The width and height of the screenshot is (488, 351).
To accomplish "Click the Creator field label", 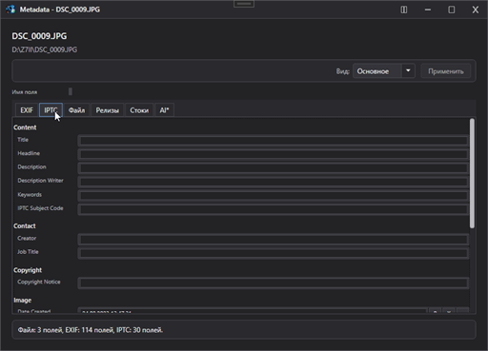I will tap(27, 238).
